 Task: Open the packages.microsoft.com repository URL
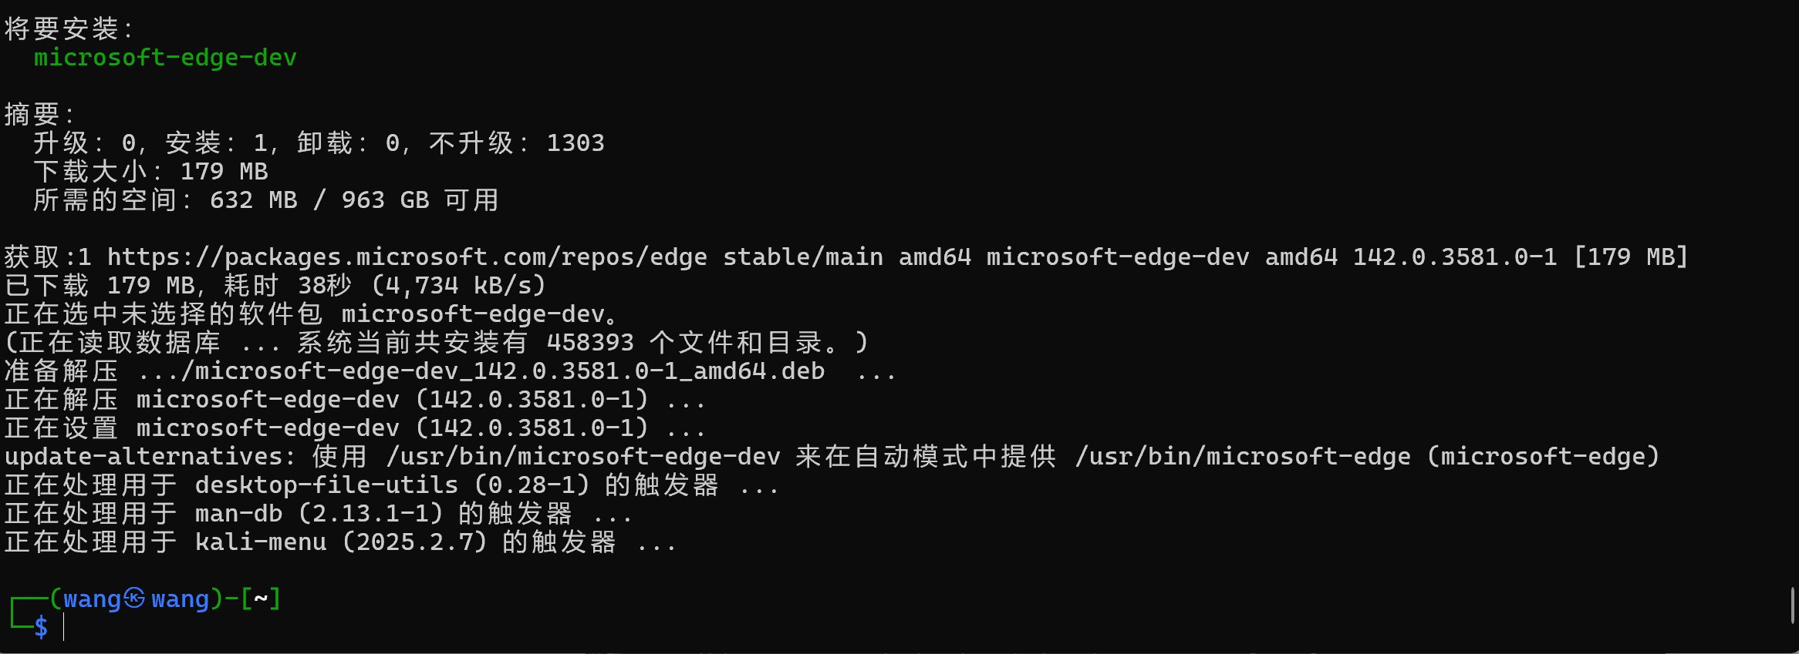pyautogui.click(x=407, y=257)
